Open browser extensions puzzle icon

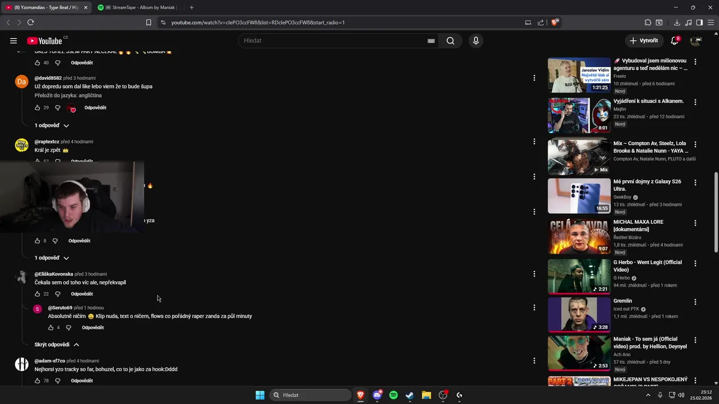pyautogui.click(x=648, y=22)
